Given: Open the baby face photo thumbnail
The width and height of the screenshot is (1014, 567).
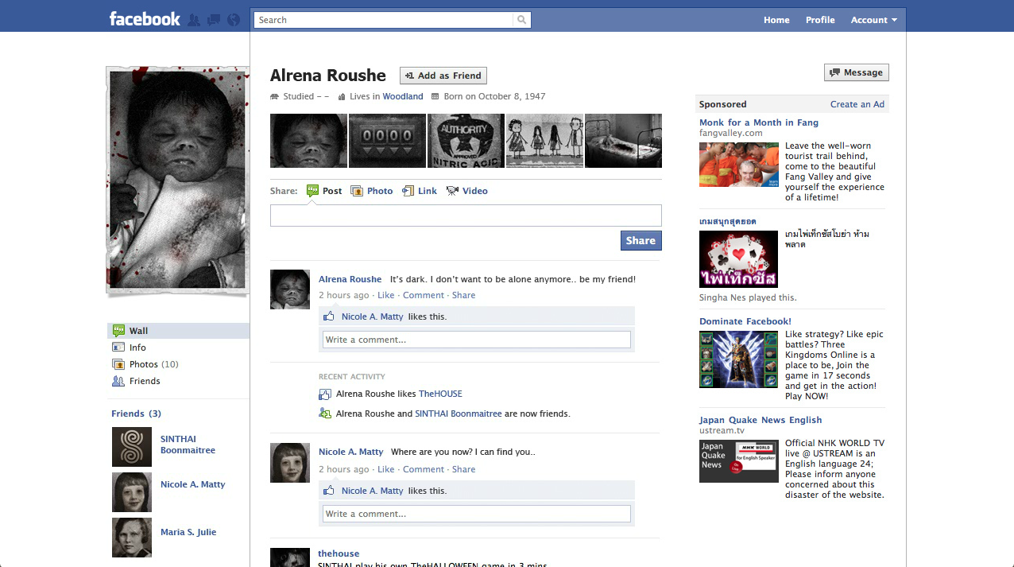Looking at the screenshot, I should [x=308, y=141].
